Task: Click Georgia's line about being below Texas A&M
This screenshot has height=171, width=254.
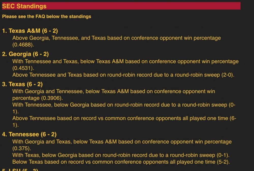Action: pyautogui.click(x=125, y=61)
